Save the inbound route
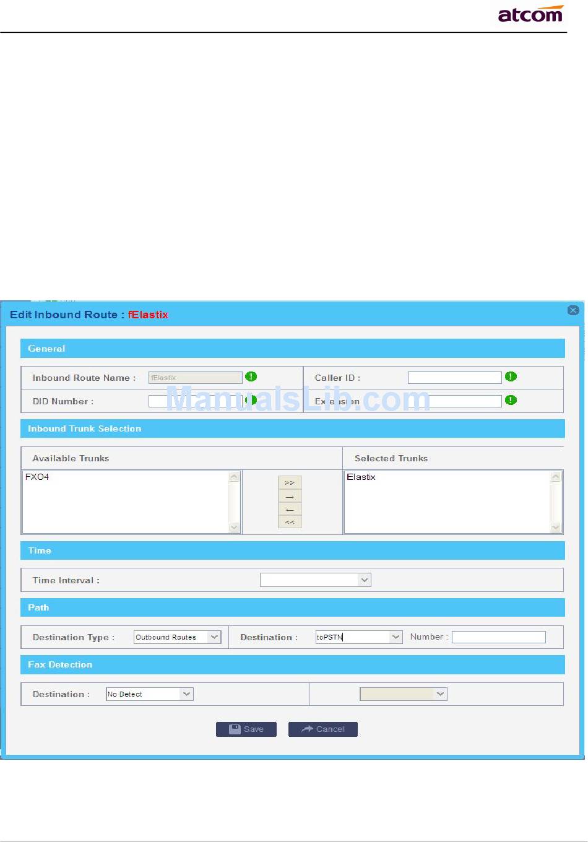 coord(246,729)
